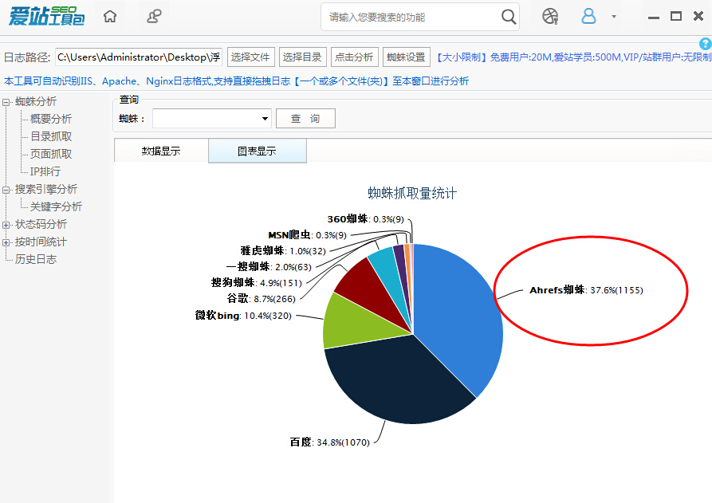The height and width of the screenshot is (503, 712).
Task: Select 概要分析 in the tree
Action: 51,119
